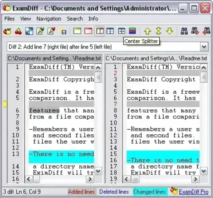213x198 pixels.
Task: Click right pane line 'features that many'
Action: tap(161, 111)
